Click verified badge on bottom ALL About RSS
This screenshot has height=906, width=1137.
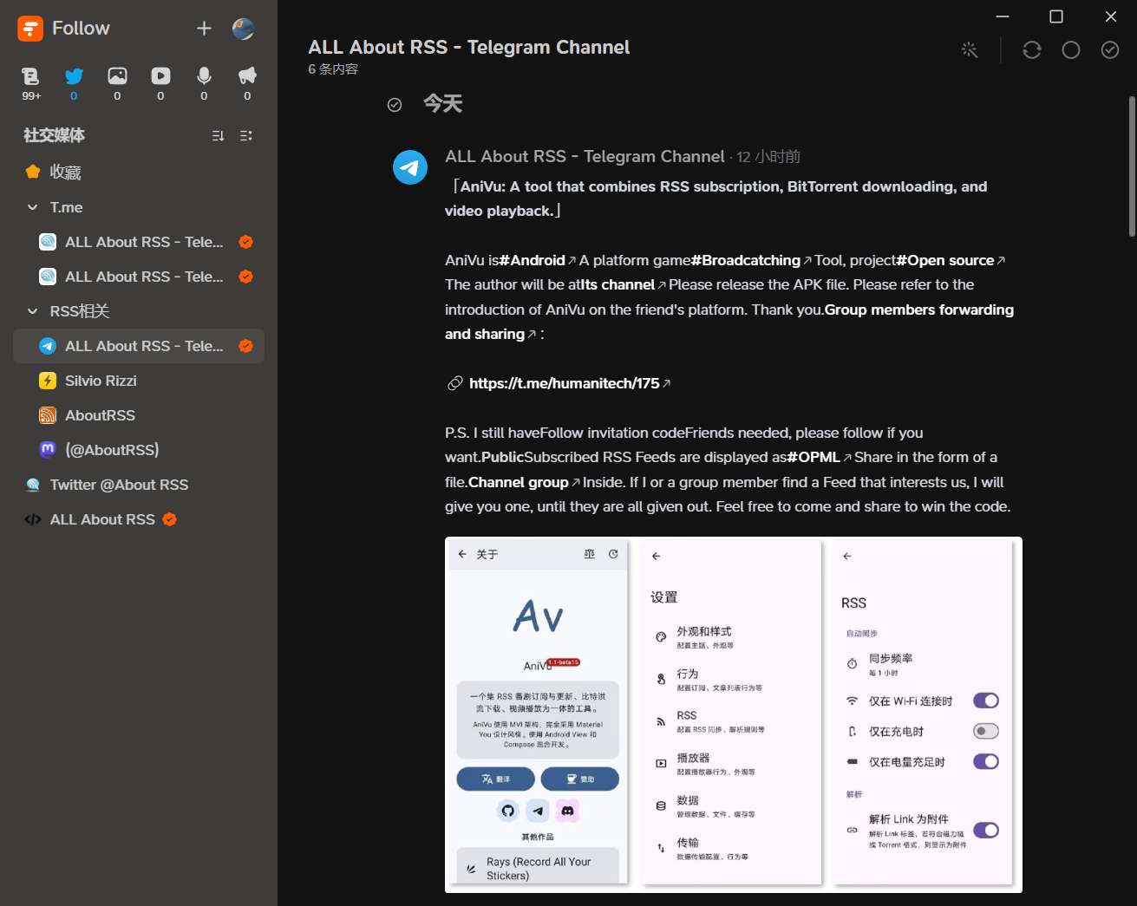pos(170,519)
